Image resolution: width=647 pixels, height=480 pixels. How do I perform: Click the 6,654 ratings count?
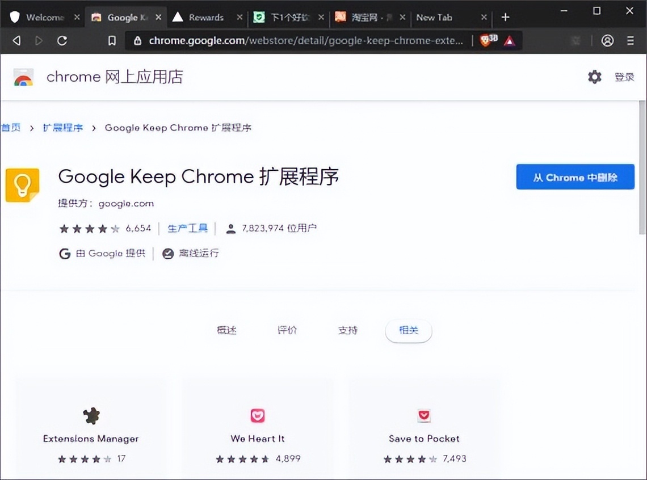pos(138,229)
